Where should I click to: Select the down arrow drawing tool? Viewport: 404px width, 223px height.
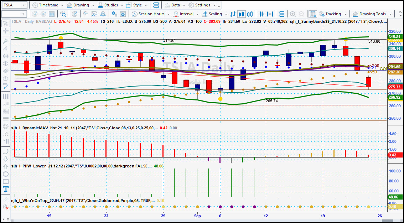click(x=5, y=159)
